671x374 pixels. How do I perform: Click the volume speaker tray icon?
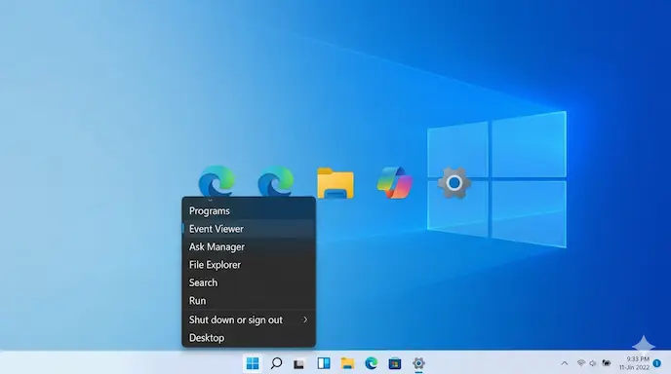pyautogui.click(x=593, y=363)
